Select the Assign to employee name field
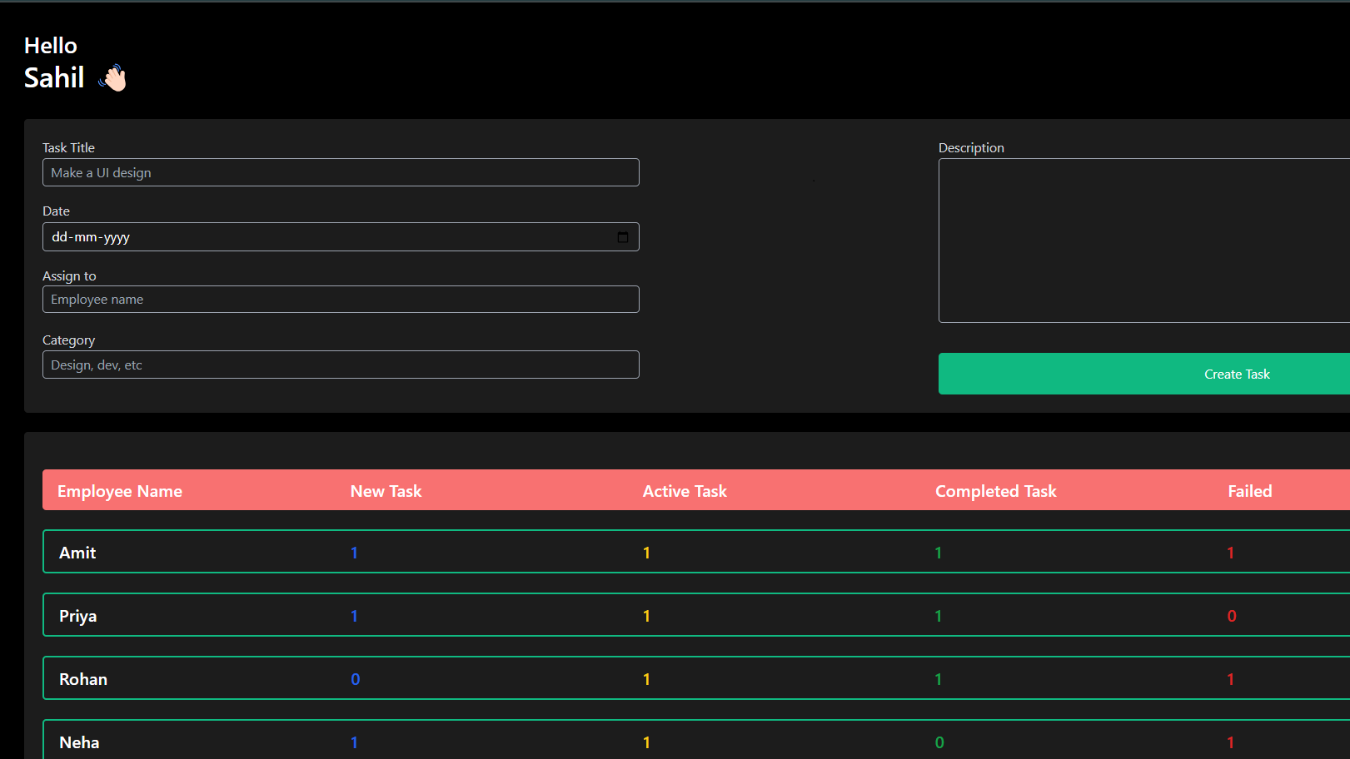The image size is (1350, 759). point(341,300)
